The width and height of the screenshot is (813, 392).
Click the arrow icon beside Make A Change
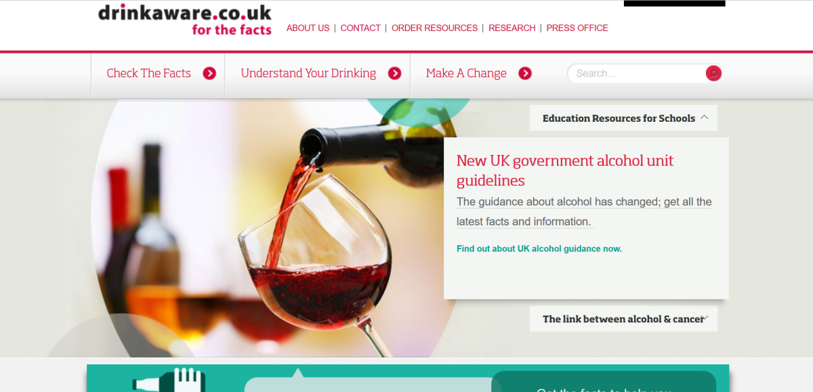pyautogui.click(x=525, y=73)
